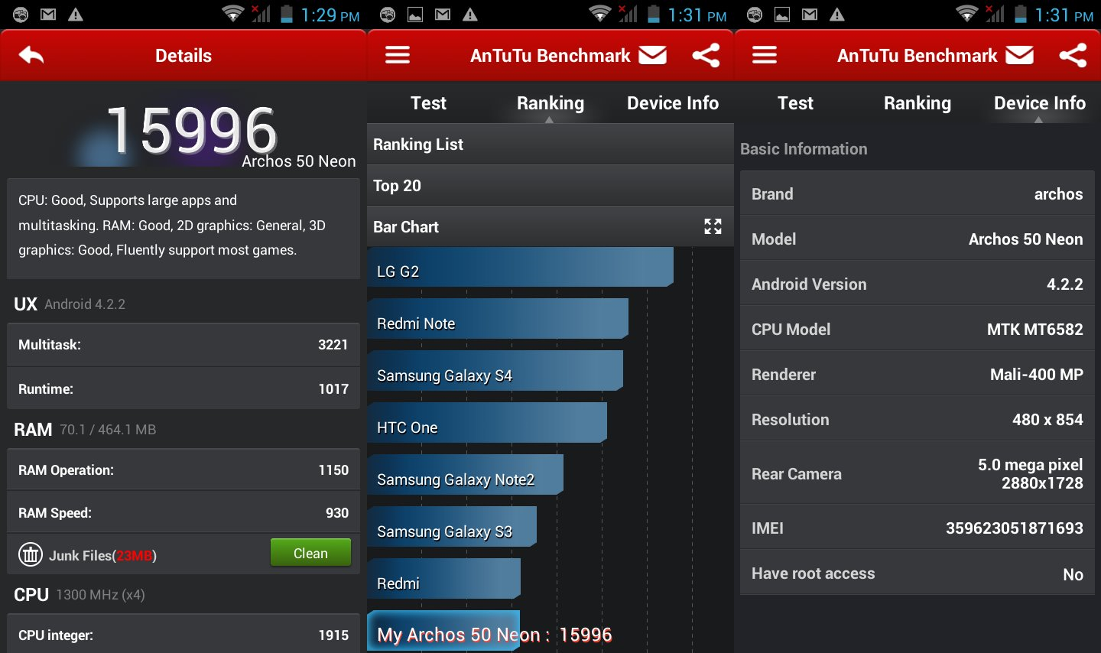
Task: Tap the large 15996 total score
Action: pyautogui.click(x=191, y=131)
